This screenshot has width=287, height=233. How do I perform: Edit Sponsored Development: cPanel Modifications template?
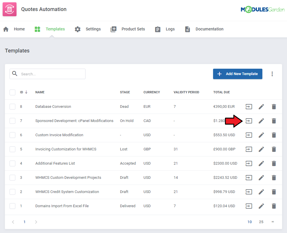(261, 121)
